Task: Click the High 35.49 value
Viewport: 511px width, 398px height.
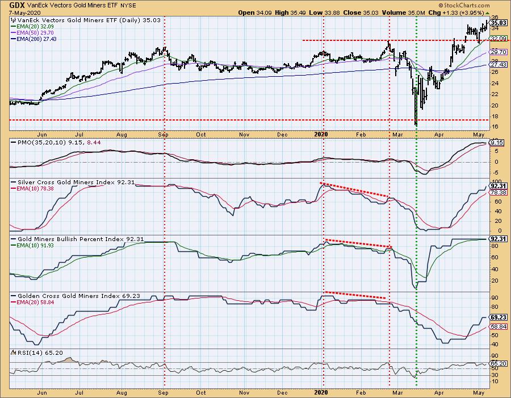Action: point(291,13)
